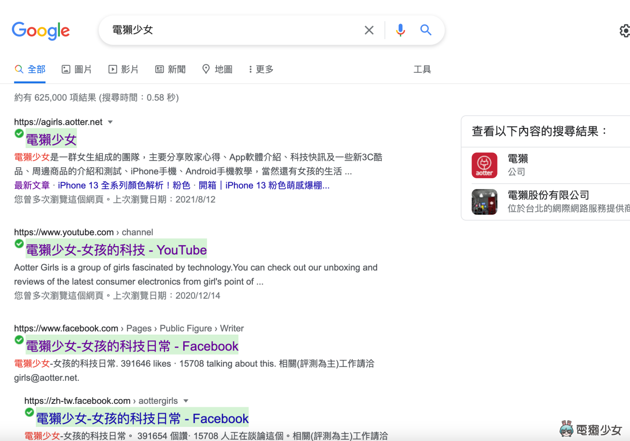Expand the 更多 menu
Screen dimensions: 630x441
tap(261, 69)
